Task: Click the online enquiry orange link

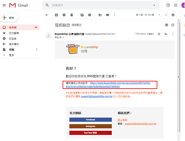Action: coord(122,120)
